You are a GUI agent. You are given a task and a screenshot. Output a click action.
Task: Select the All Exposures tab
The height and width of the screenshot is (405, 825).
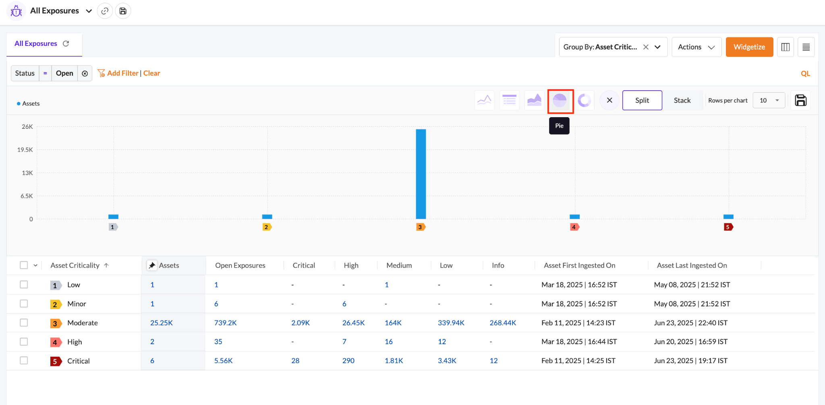tap(36, 43)
